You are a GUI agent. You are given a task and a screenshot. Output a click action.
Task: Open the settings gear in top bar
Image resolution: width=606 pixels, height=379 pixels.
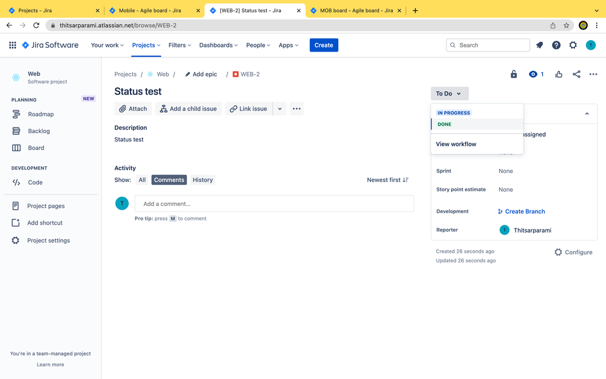click(573, 45)
